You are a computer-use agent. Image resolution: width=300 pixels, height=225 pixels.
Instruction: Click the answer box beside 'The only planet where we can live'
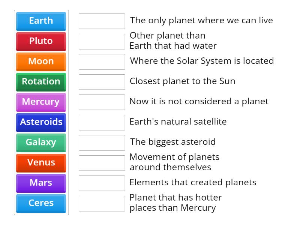[102, 21]
